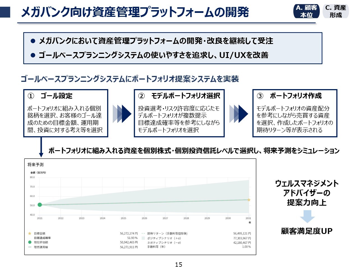The height and width of the screenshot is (269, 359).
Task: Click the gold star at the chart's end
Action: click(248, 200)
